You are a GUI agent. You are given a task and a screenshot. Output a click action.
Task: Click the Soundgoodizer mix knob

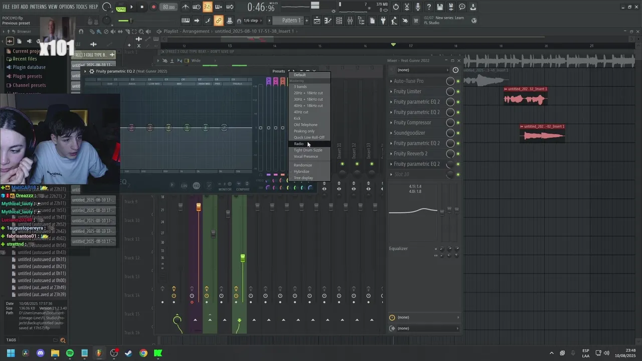coord(450,133)
